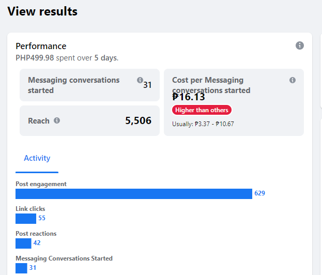Viewport: 322px width, 275px height.
Task: Switch to the Activity tab
Action: coord(37,158)
